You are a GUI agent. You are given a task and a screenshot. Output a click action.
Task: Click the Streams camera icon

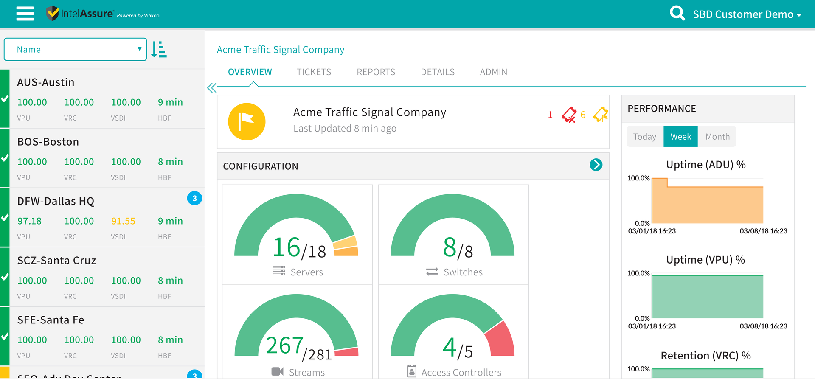(278, 372)
